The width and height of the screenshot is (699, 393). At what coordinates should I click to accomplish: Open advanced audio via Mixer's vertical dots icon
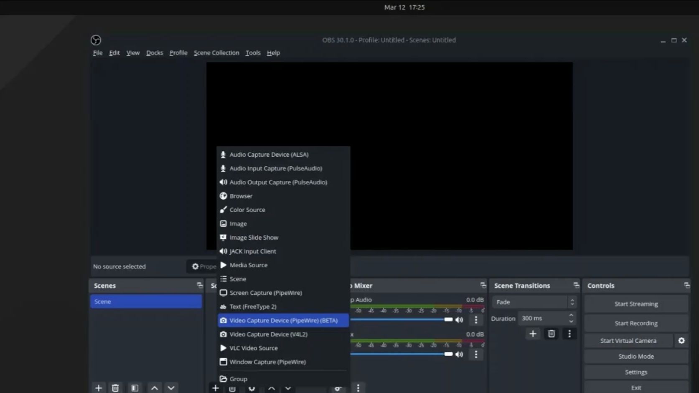click(475, 319)
